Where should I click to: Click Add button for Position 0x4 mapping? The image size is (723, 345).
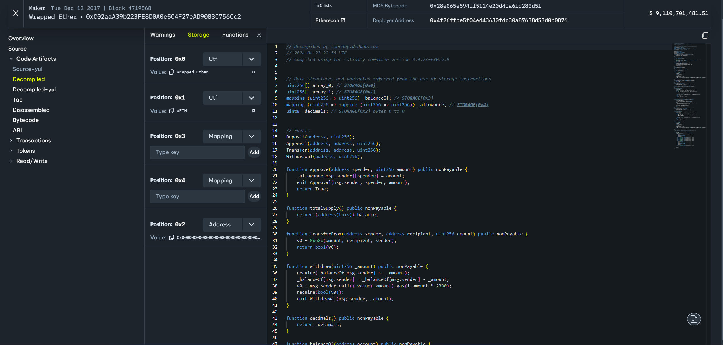pyautogui.click(x=254, y=196)
